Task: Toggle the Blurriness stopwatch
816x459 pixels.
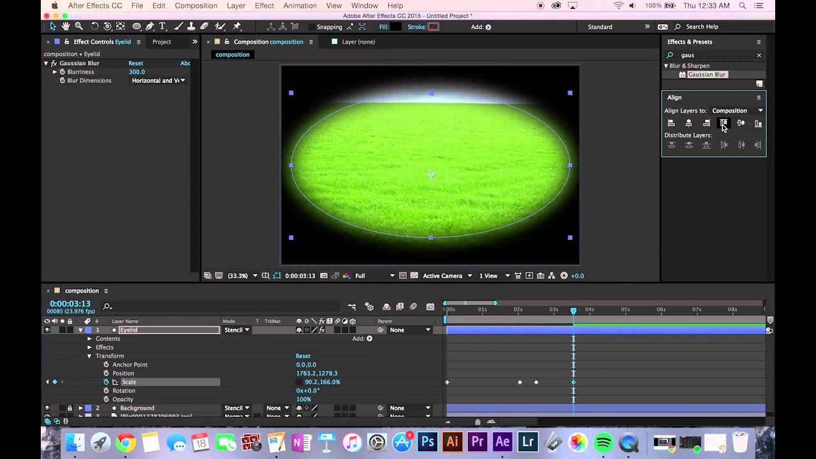Action: click(x=62, y=72)
